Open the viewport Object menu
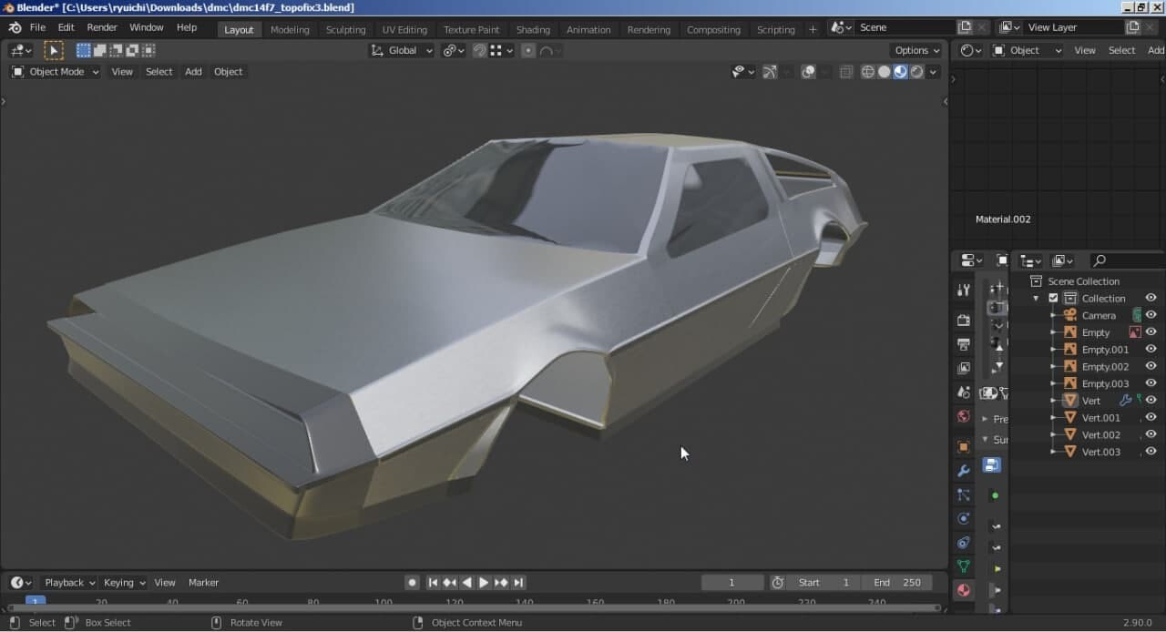 (228, 72)
